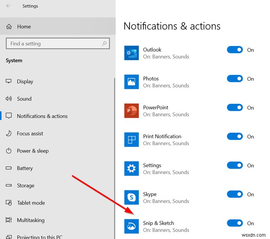Screen dimensions: 270x239
Task: Open the Photos app icon
Action: [132, 82]
